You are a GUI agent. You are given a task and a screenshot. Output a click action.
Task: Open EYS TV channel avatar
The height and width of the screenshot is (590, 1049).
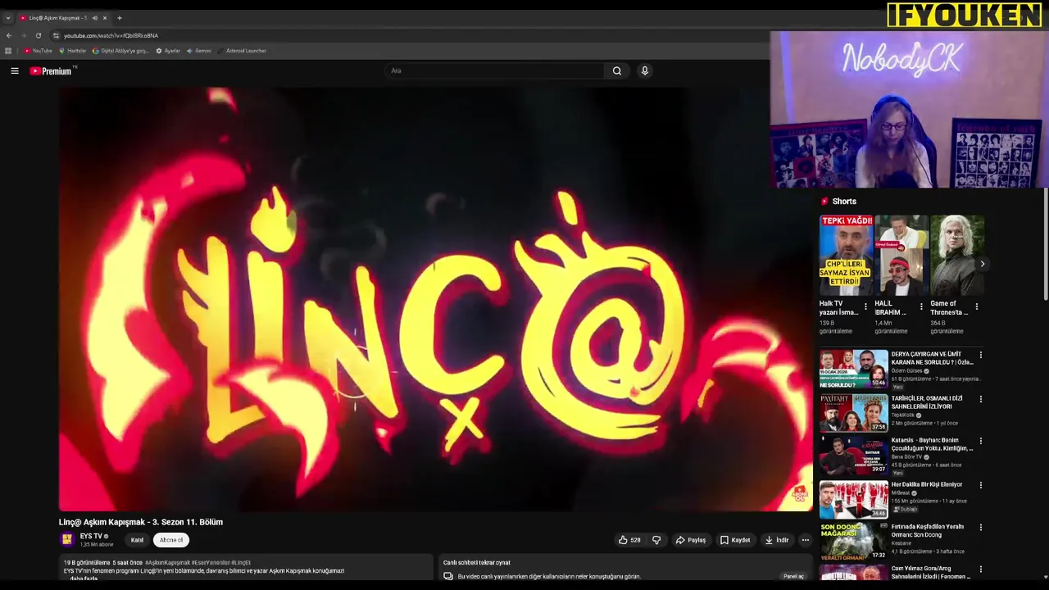click(67, 539)
